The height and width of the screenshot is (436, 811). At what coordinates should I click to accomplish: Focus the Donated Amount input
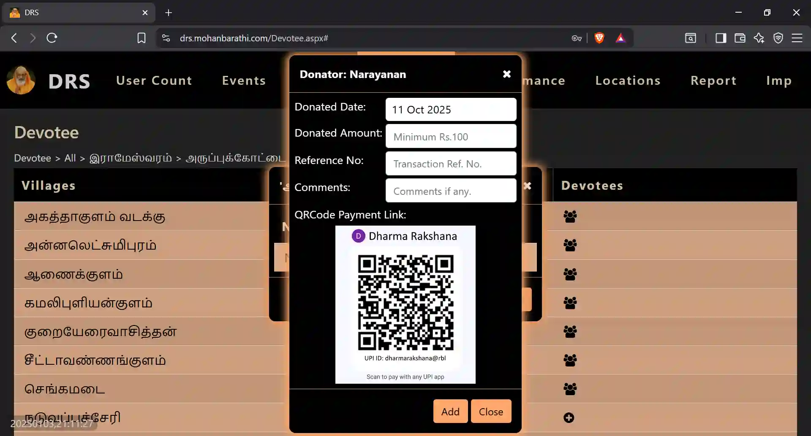tap(451, 136)
